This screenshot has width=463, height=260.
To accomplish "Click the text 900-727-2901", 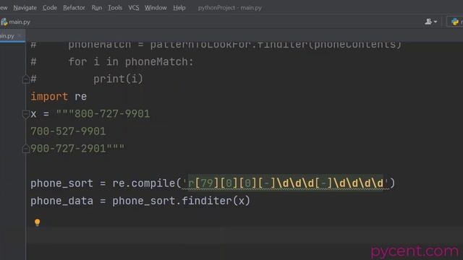I will tap(68, 149).
